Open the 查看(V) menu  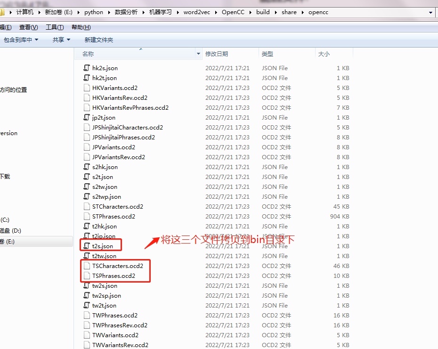coord(28,27)
